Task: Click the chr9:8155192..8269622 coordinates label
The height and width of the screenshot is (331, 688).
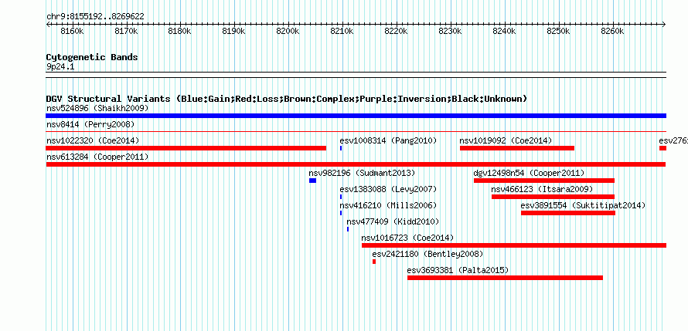Action: pyautogui.click(x=95, y=17)
